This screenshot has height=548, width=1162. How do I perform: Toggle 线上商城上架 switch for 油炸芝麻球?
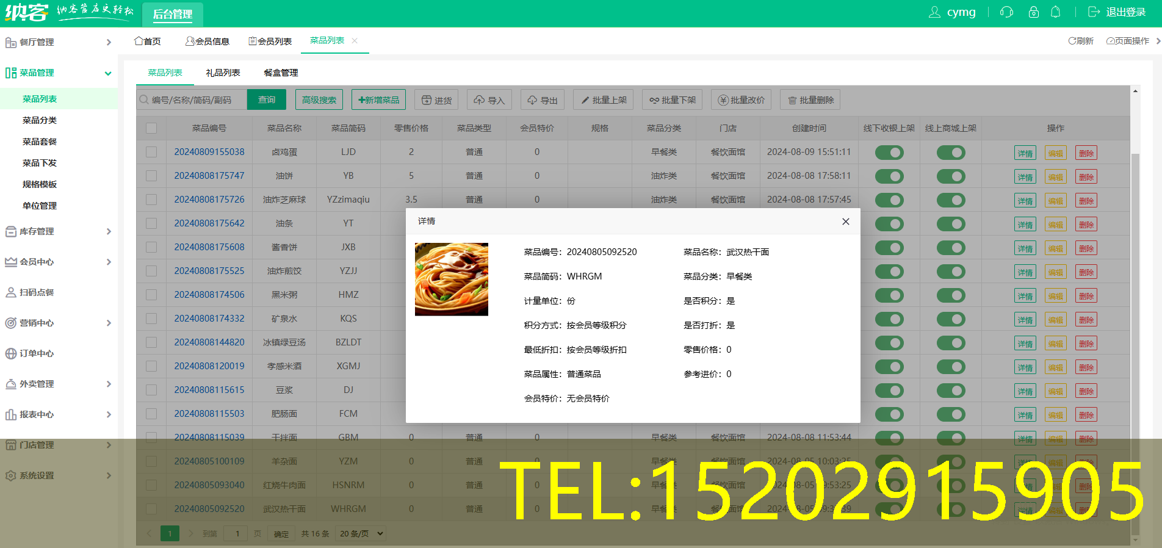click(951, 200)
